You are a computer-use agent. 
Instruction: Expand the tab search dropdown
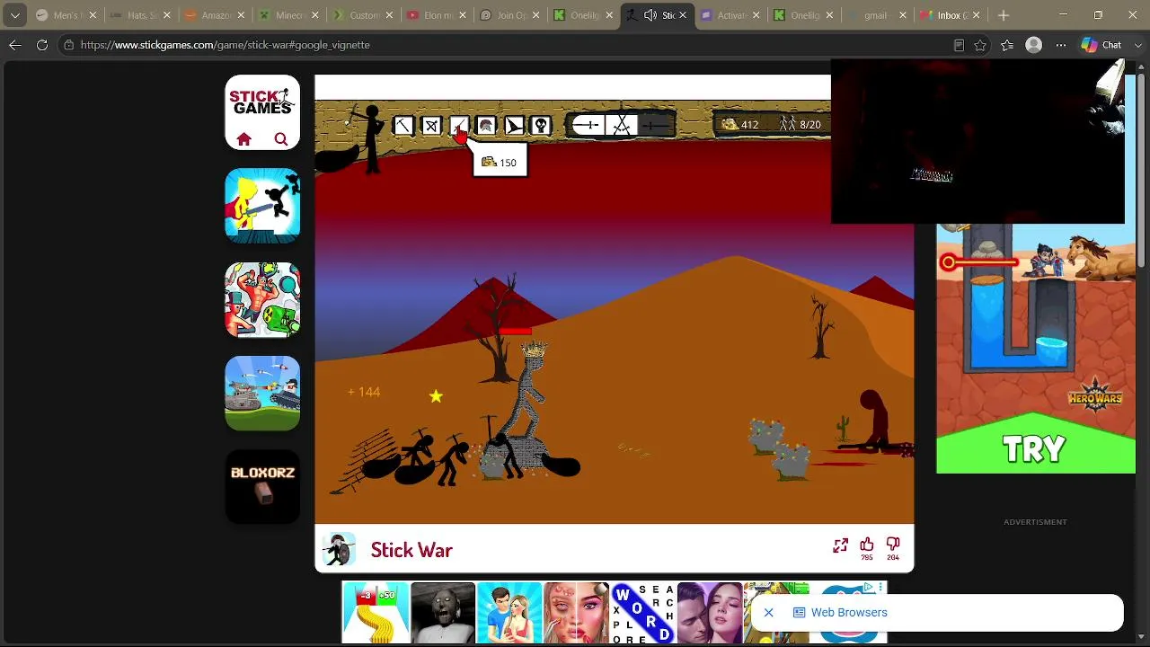(x=15, y=15)
